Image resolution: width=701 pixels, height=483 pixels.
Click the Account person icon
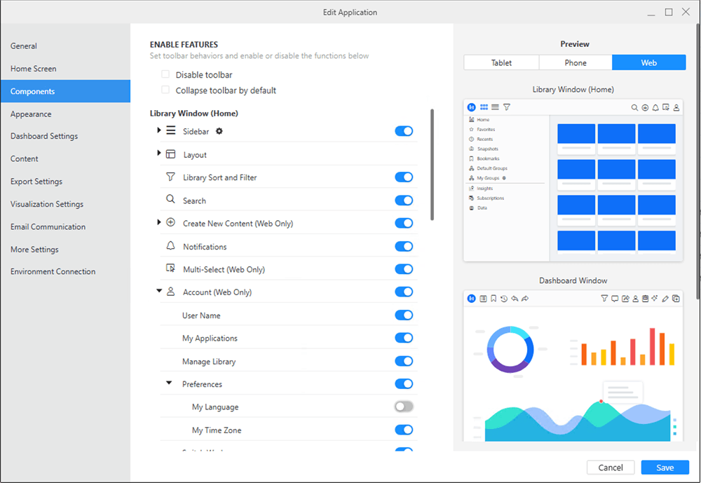[x=170, y=292]
